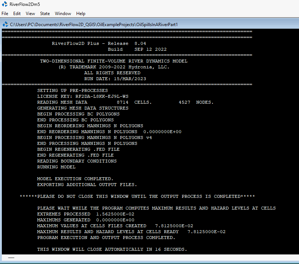Click the 'PLEASE WAIT WHILE THE PROGRAM COMPUTES' line

coord(156,208)
